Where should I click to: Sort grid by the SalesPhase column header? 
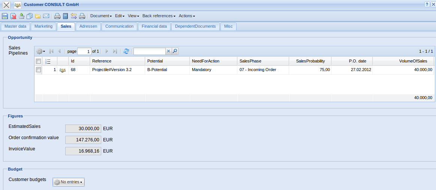point(250,61)
